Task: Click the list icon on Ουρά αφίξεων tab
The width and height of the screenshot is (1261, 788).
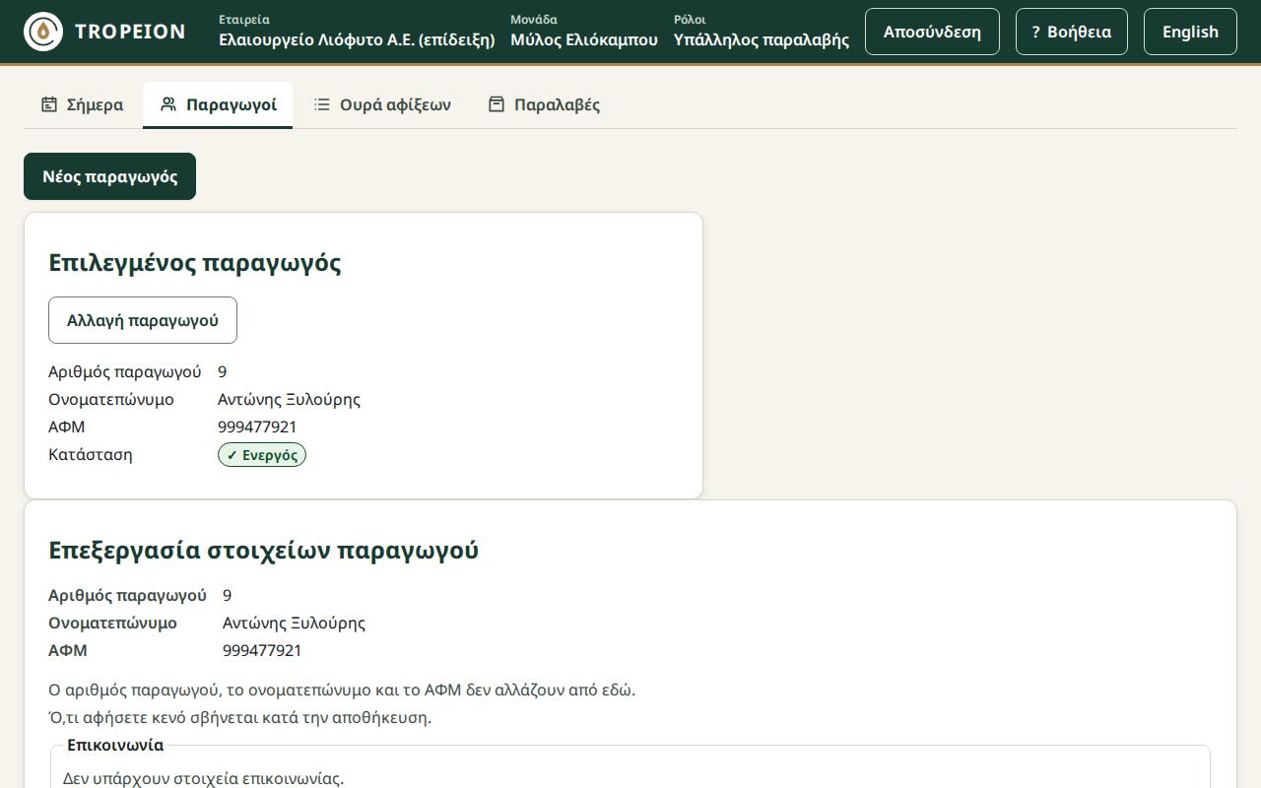Action: pyautogui.click(x=322, y=104)
